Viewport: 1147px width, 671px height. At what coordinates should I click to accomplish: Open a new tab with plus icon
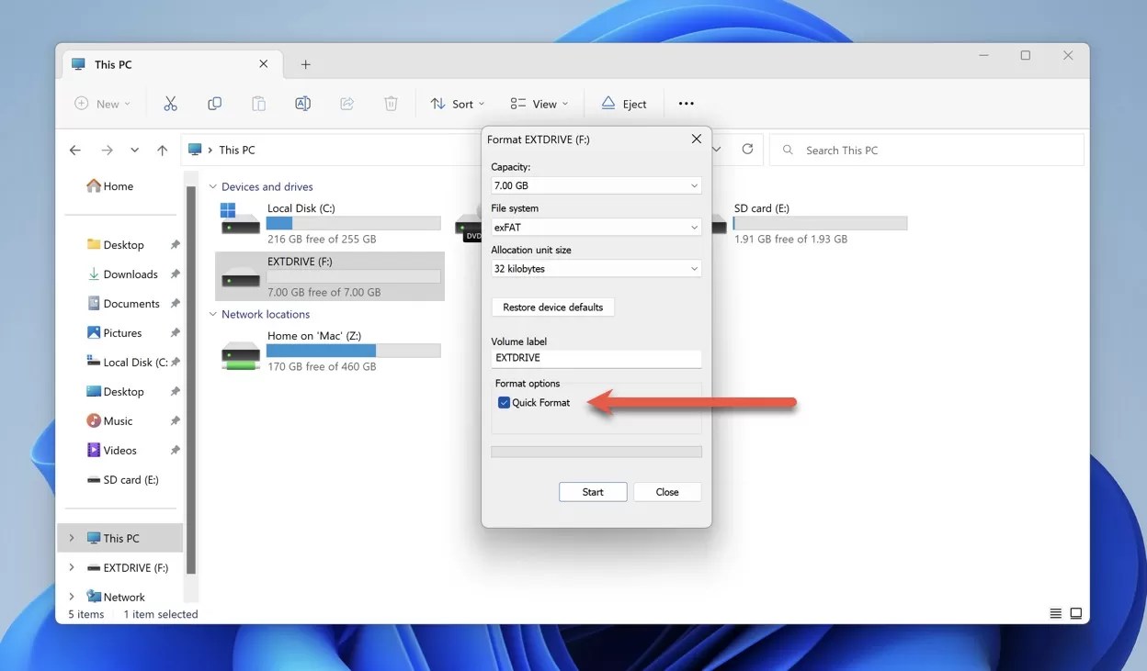[x=306, y=64]
